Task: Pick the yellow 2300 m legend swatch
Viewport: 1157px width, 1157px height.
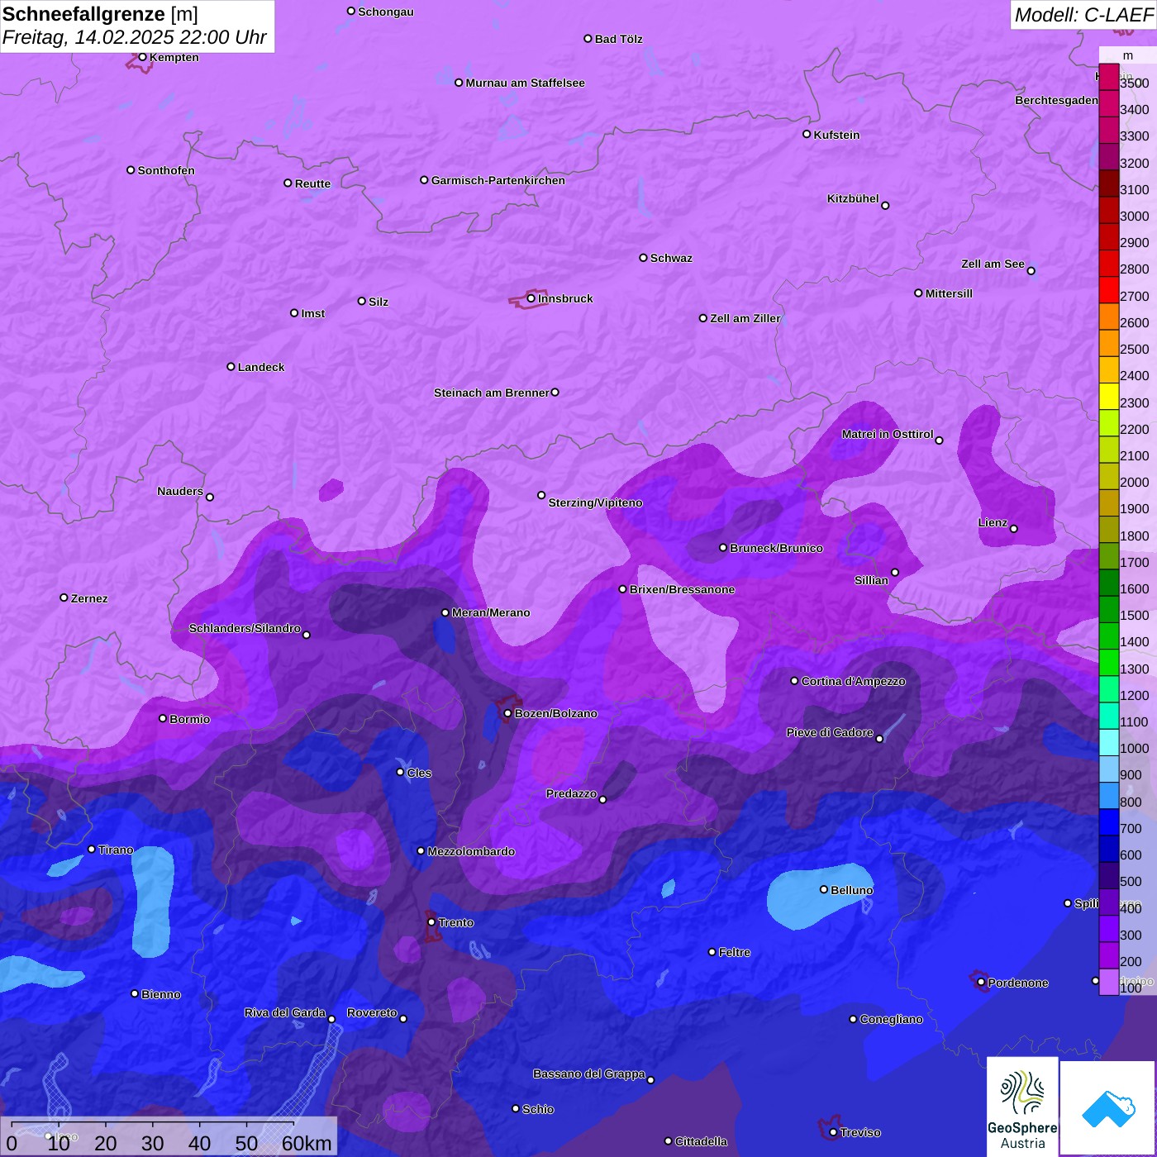Action: tap(1109, 396)
